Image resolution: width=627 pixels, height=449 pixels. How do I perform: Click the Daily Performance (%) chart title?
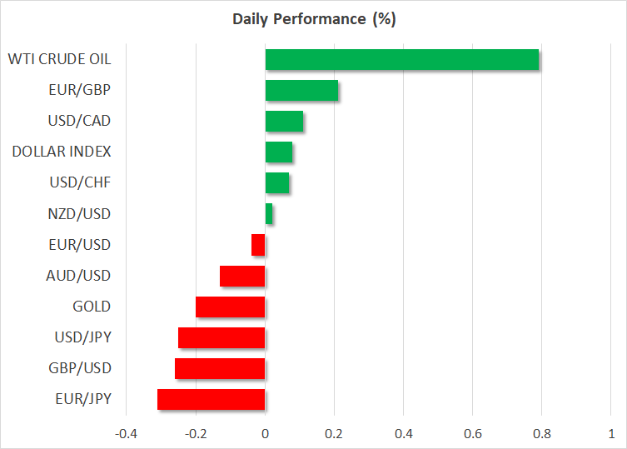tap(313, 18)
